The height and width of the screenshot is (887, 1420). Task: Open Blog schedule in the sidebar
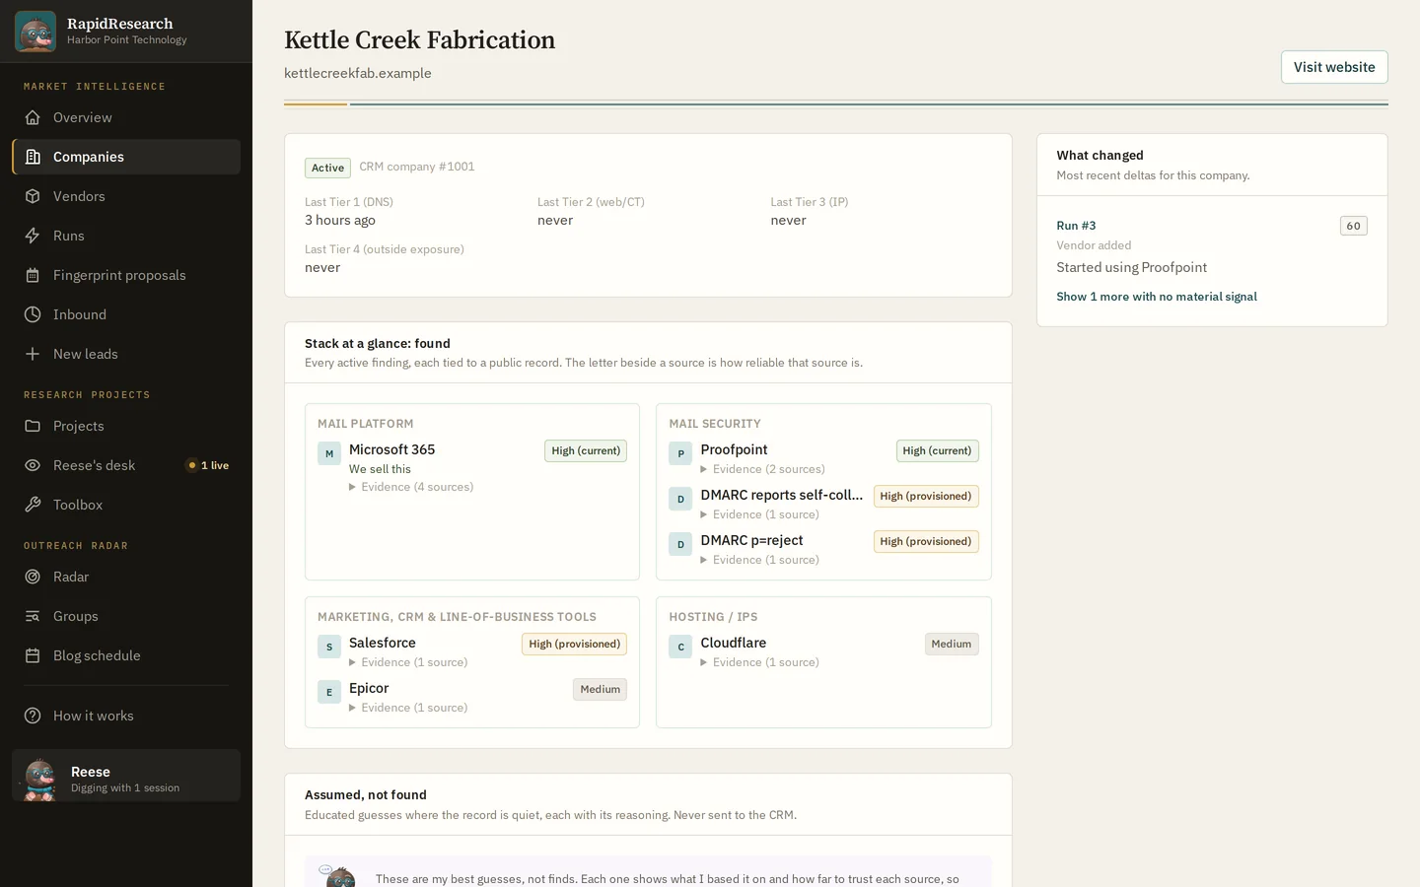pos(126,655)
